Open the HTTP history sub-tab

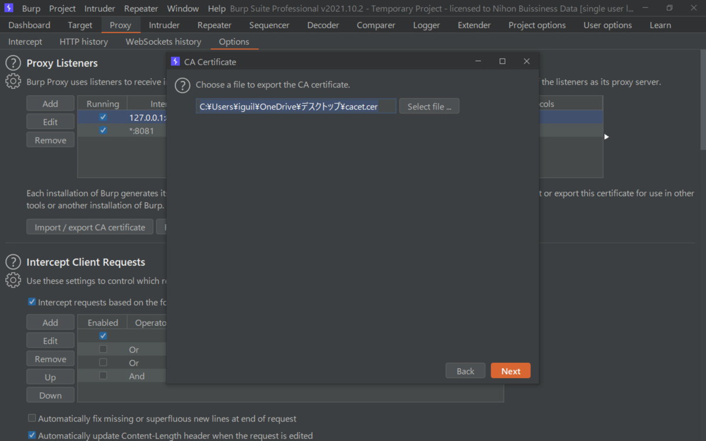coord(84,42)
